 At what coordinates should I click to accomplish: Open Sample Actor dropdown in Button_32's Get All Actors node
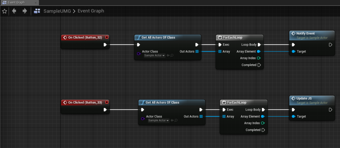[154, 55]
